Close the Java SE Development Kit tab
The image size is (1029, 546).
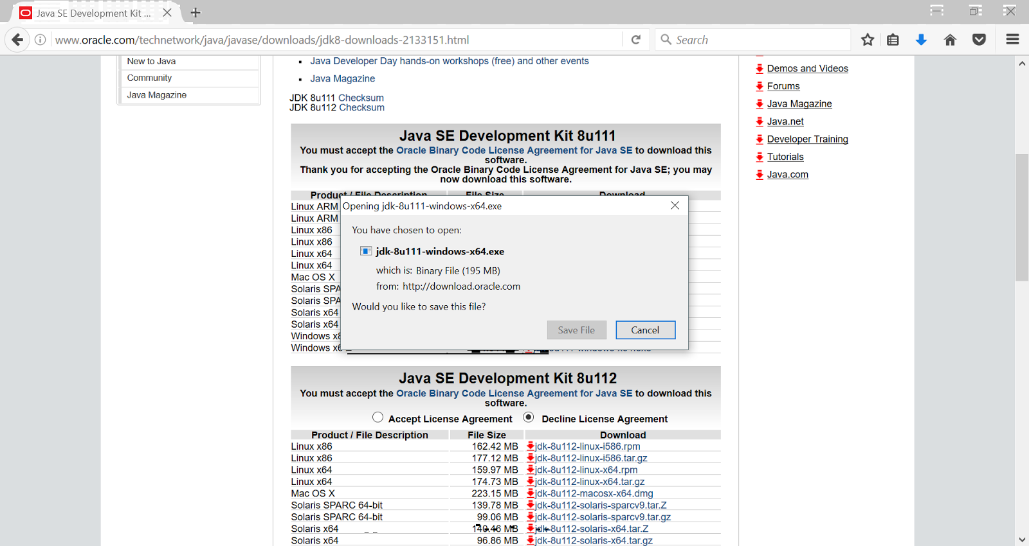[x=167, y=13]
